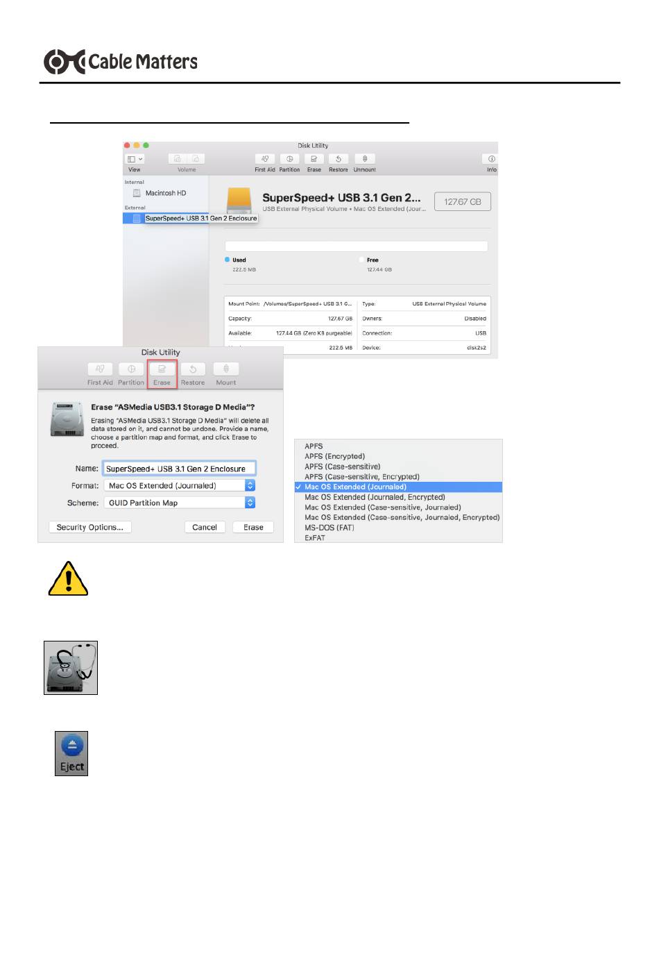Click the Cable Matters logo
This screenshot has height=974, width=659.
tap(121, 62)
